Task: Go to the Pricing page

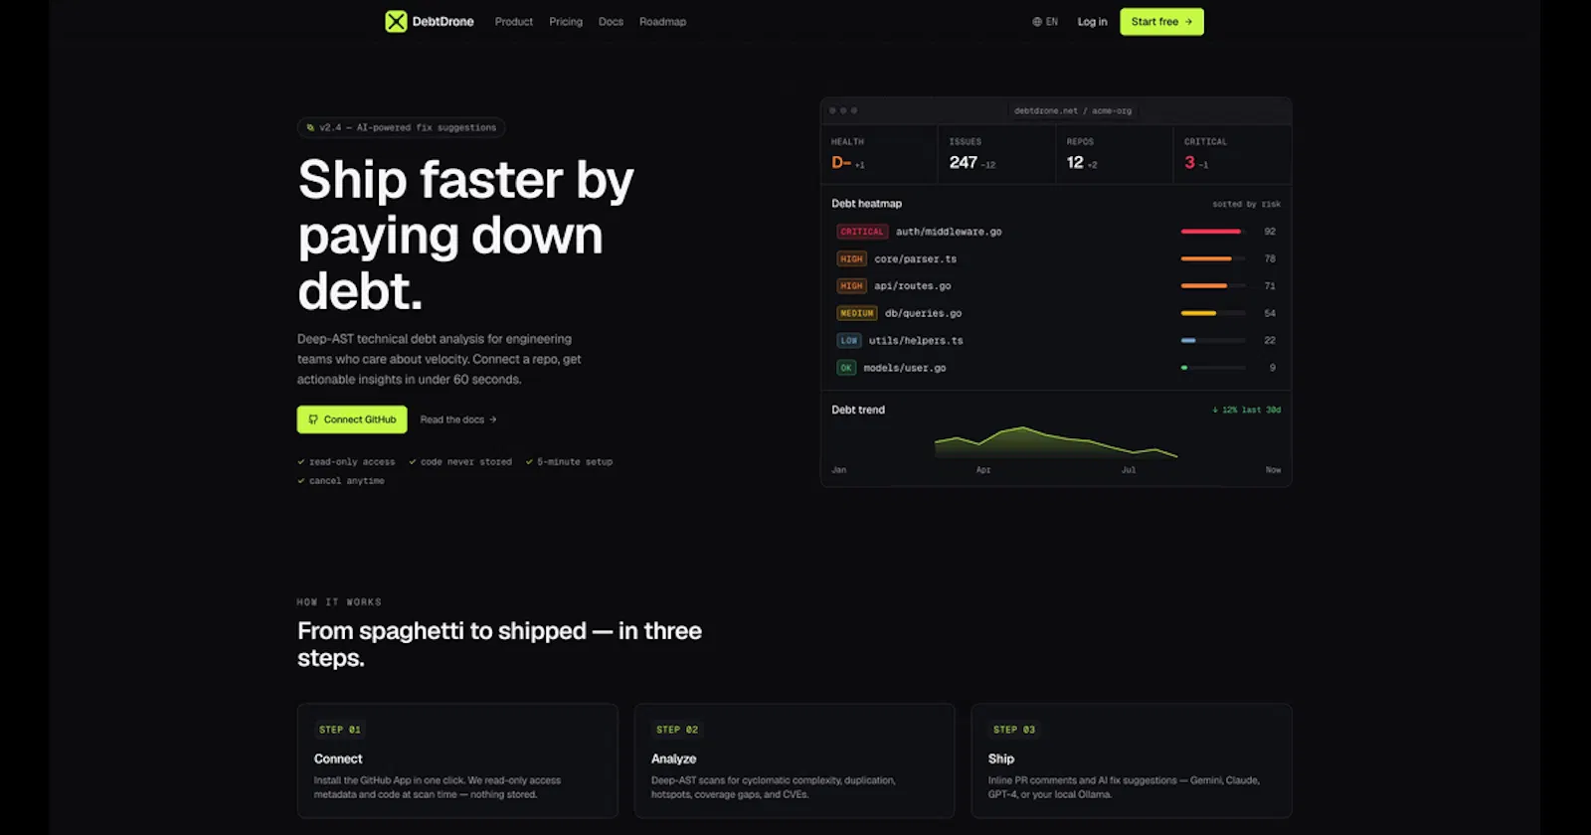Action: (x=566, y=22)
